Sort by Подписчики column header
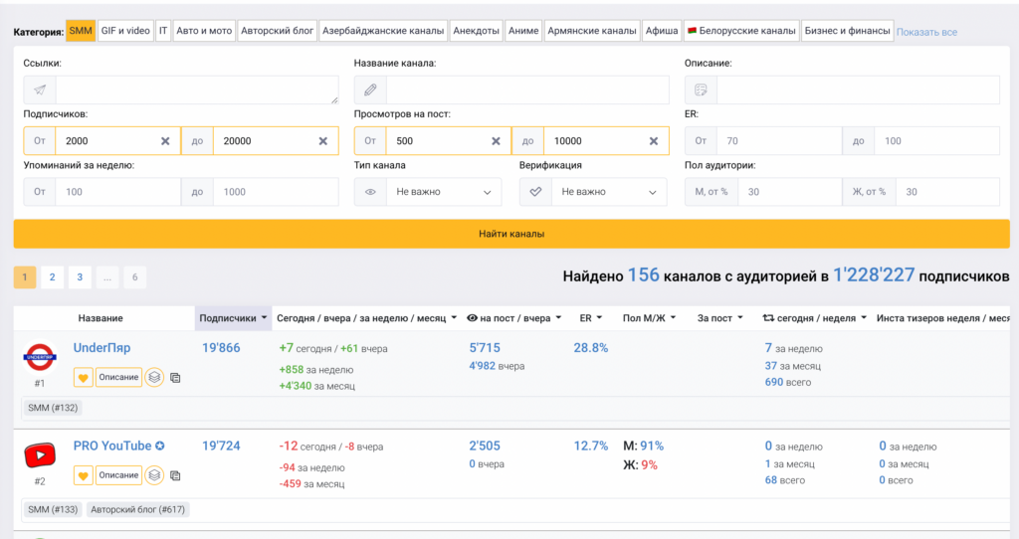 pos(234,318)
